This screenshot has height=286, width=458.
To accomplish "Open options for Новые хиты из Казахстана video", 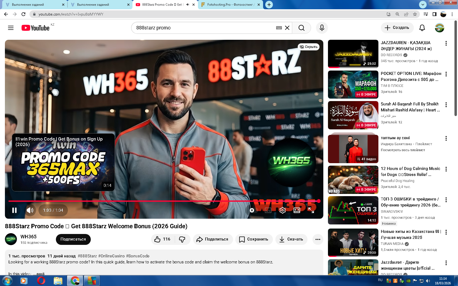I will 446,232.
